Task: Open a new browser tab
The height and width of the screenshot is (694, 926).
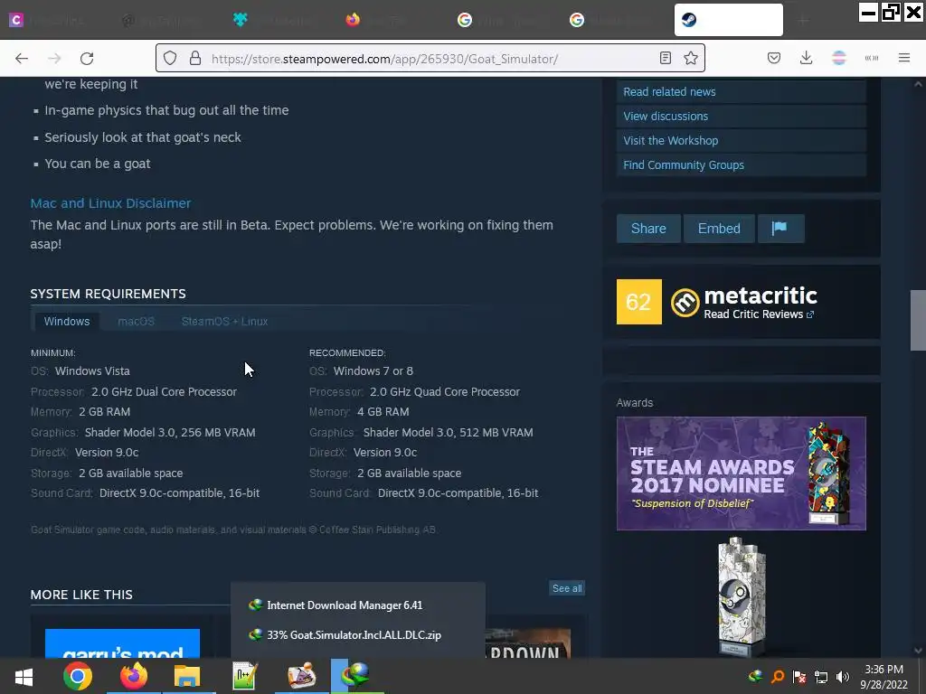Action: coord(803,21)
